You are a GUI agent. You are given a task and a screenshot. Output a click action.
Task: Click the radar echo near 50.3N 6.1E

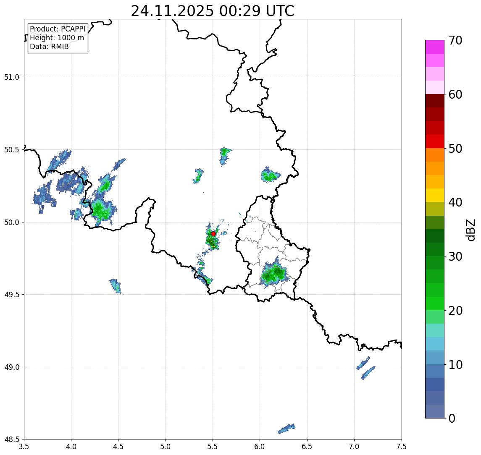point(270,175)
